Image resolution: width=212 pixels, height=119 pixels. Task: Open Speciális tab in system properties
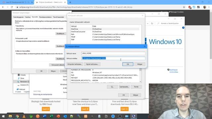tap(35, 17)
